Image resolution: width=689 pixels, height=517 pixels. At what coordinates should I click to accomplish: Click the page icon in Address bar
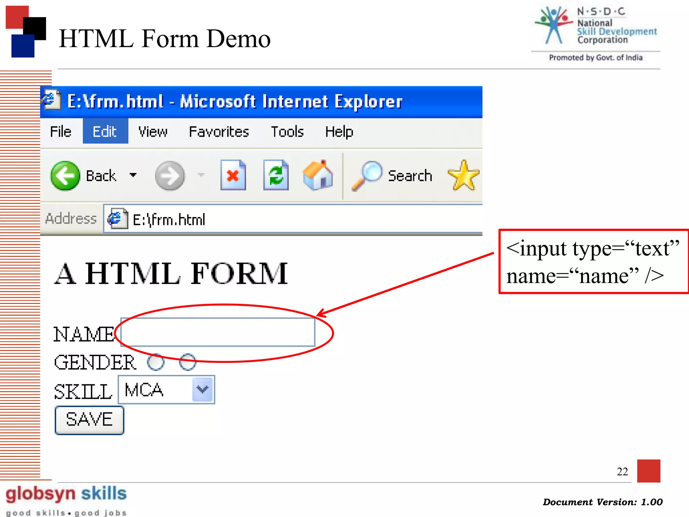[117, 219]
